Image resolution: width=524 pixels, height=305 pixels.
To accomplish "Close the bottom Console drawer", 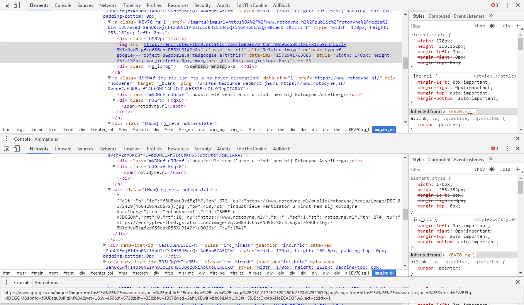I will [x=518, y=282].
